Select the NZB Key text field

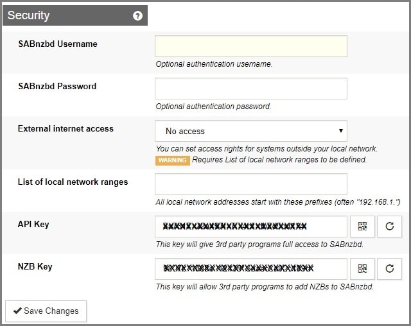click(251, 269)
